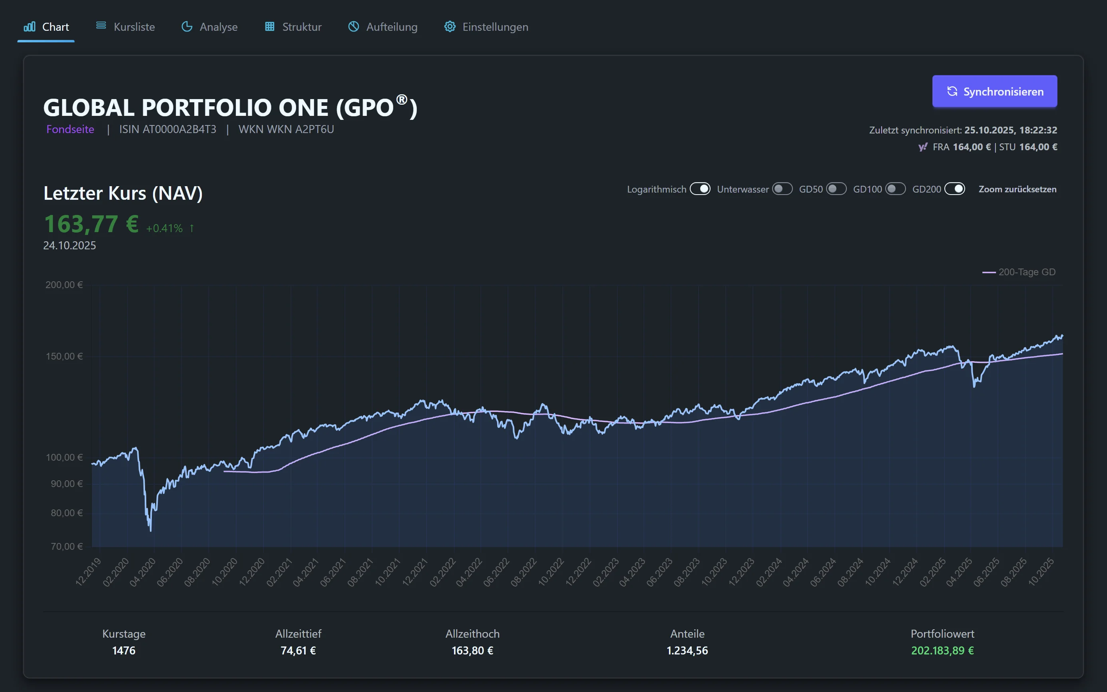Open the Struktur tab
The image size is (1107, 692).
pos(302,27)
